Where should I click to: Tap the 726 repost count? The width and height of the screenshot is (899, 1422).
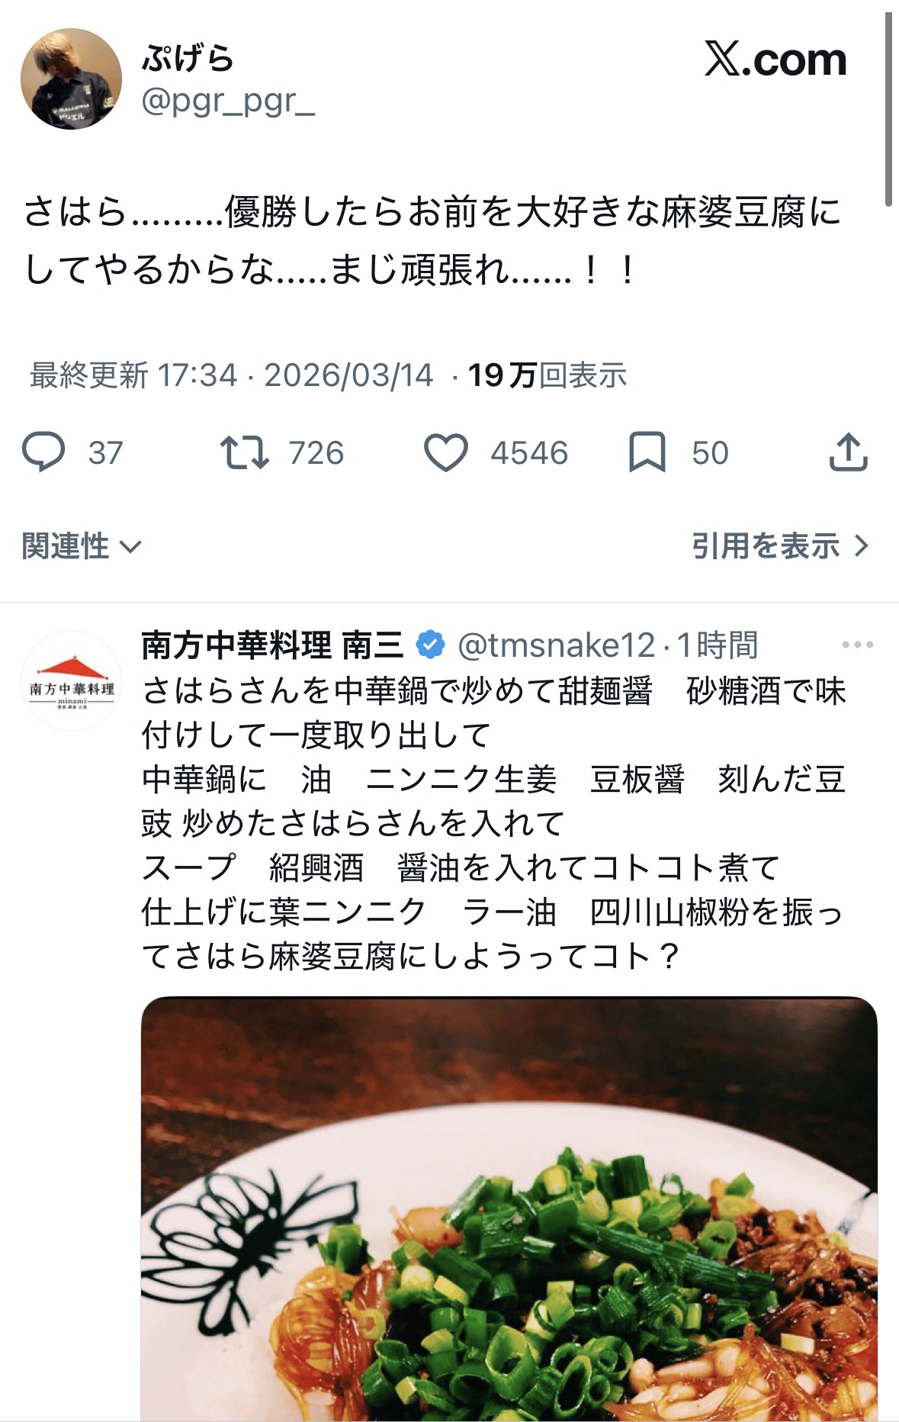(316, 453)
